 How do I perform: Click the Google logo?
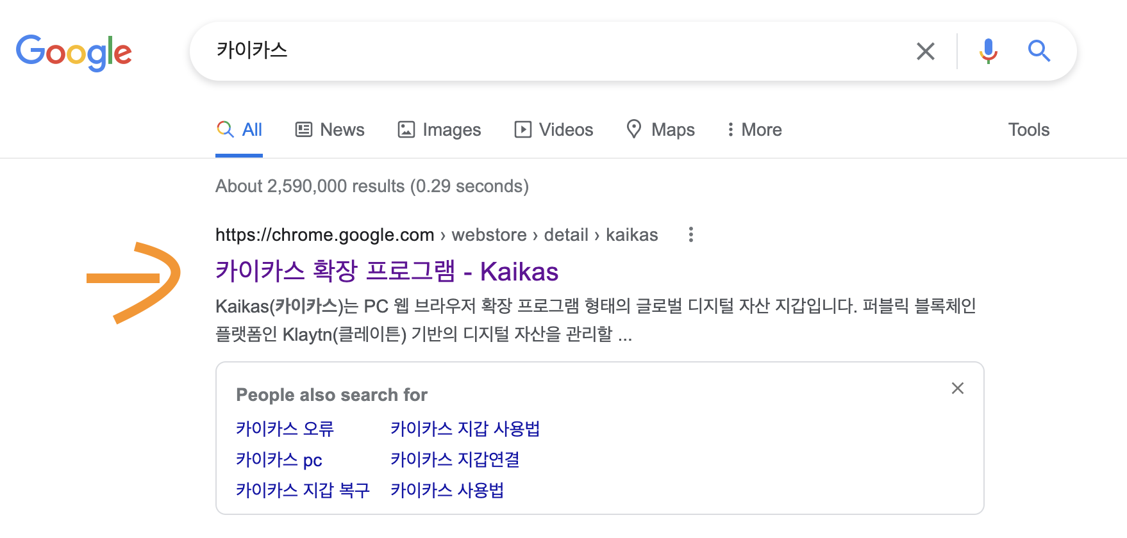pos(74,53)
